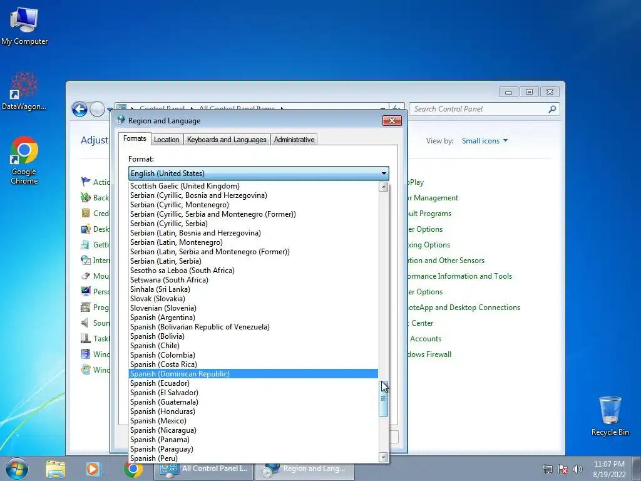
Task: Open the Recycle Bin on the desktop
Action: (610, 416)
